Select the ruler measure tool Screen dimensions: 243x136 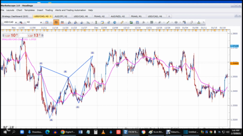[122, 22]
